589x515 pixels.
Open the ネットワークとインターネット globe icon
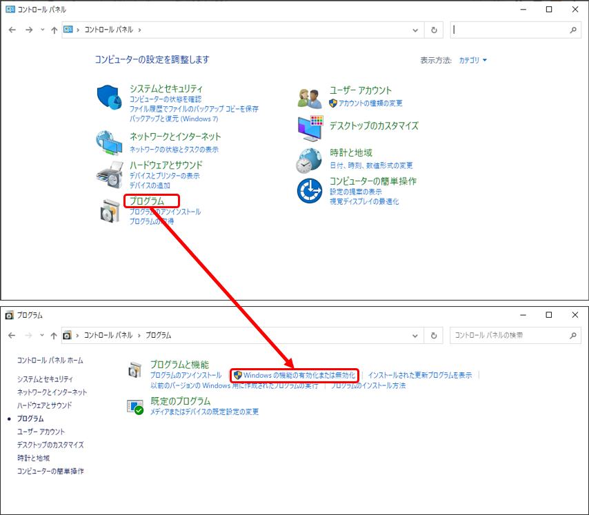109,143
